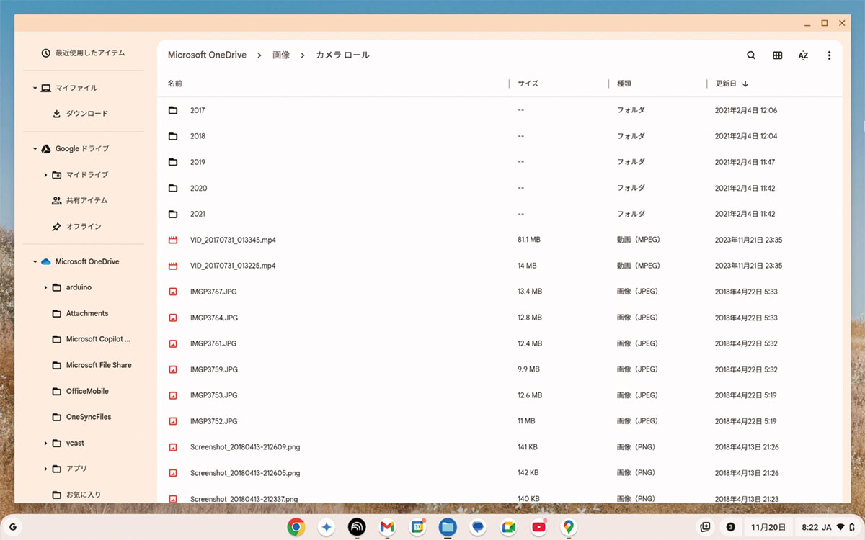Open the notification counter showing 3

[730, 527]
